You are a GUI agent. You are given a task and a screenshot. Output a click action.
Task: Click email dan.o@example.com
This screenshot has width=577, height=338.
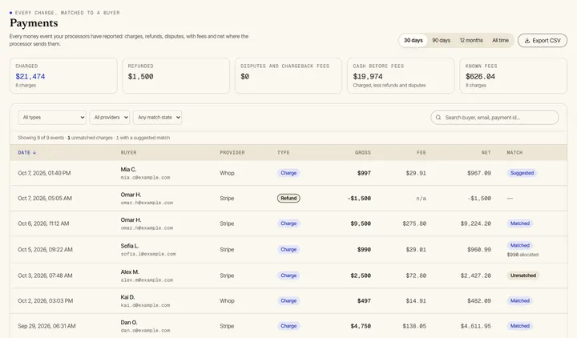coord(145,331)
